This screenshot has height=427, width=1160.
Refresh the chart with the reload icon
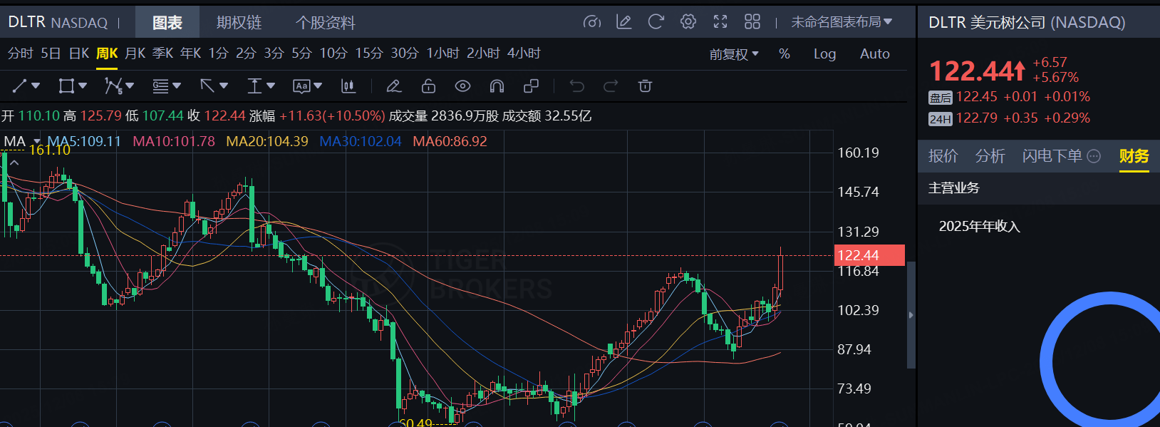[x=656, y=22]
